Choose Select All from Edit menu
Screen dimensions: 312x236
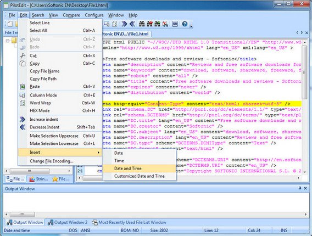click(60, 30)
